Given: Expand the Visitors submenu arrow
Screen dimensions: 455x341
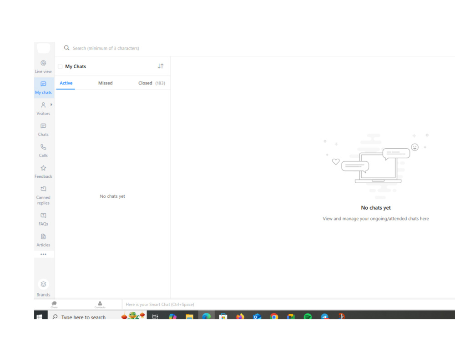Looking at the screenshot, I should [51, 105].
